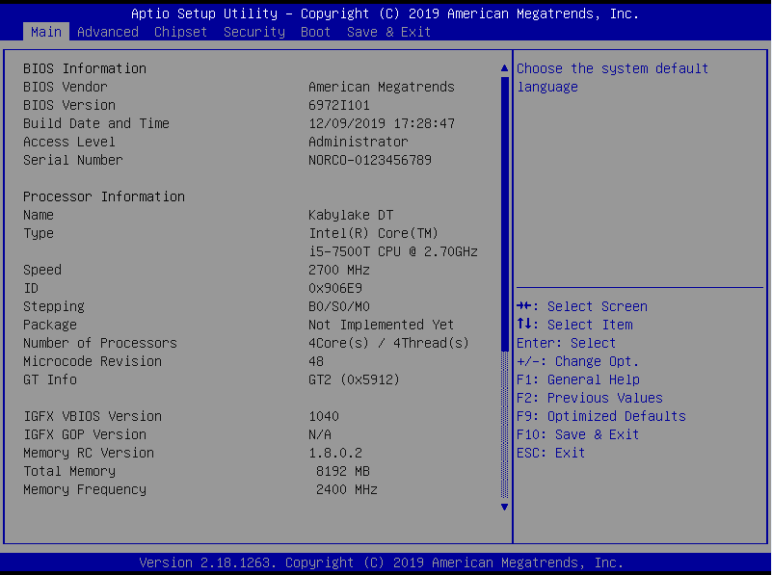Select the Serial Number row
Screen dimensions: 772x575
coord(73,160)
